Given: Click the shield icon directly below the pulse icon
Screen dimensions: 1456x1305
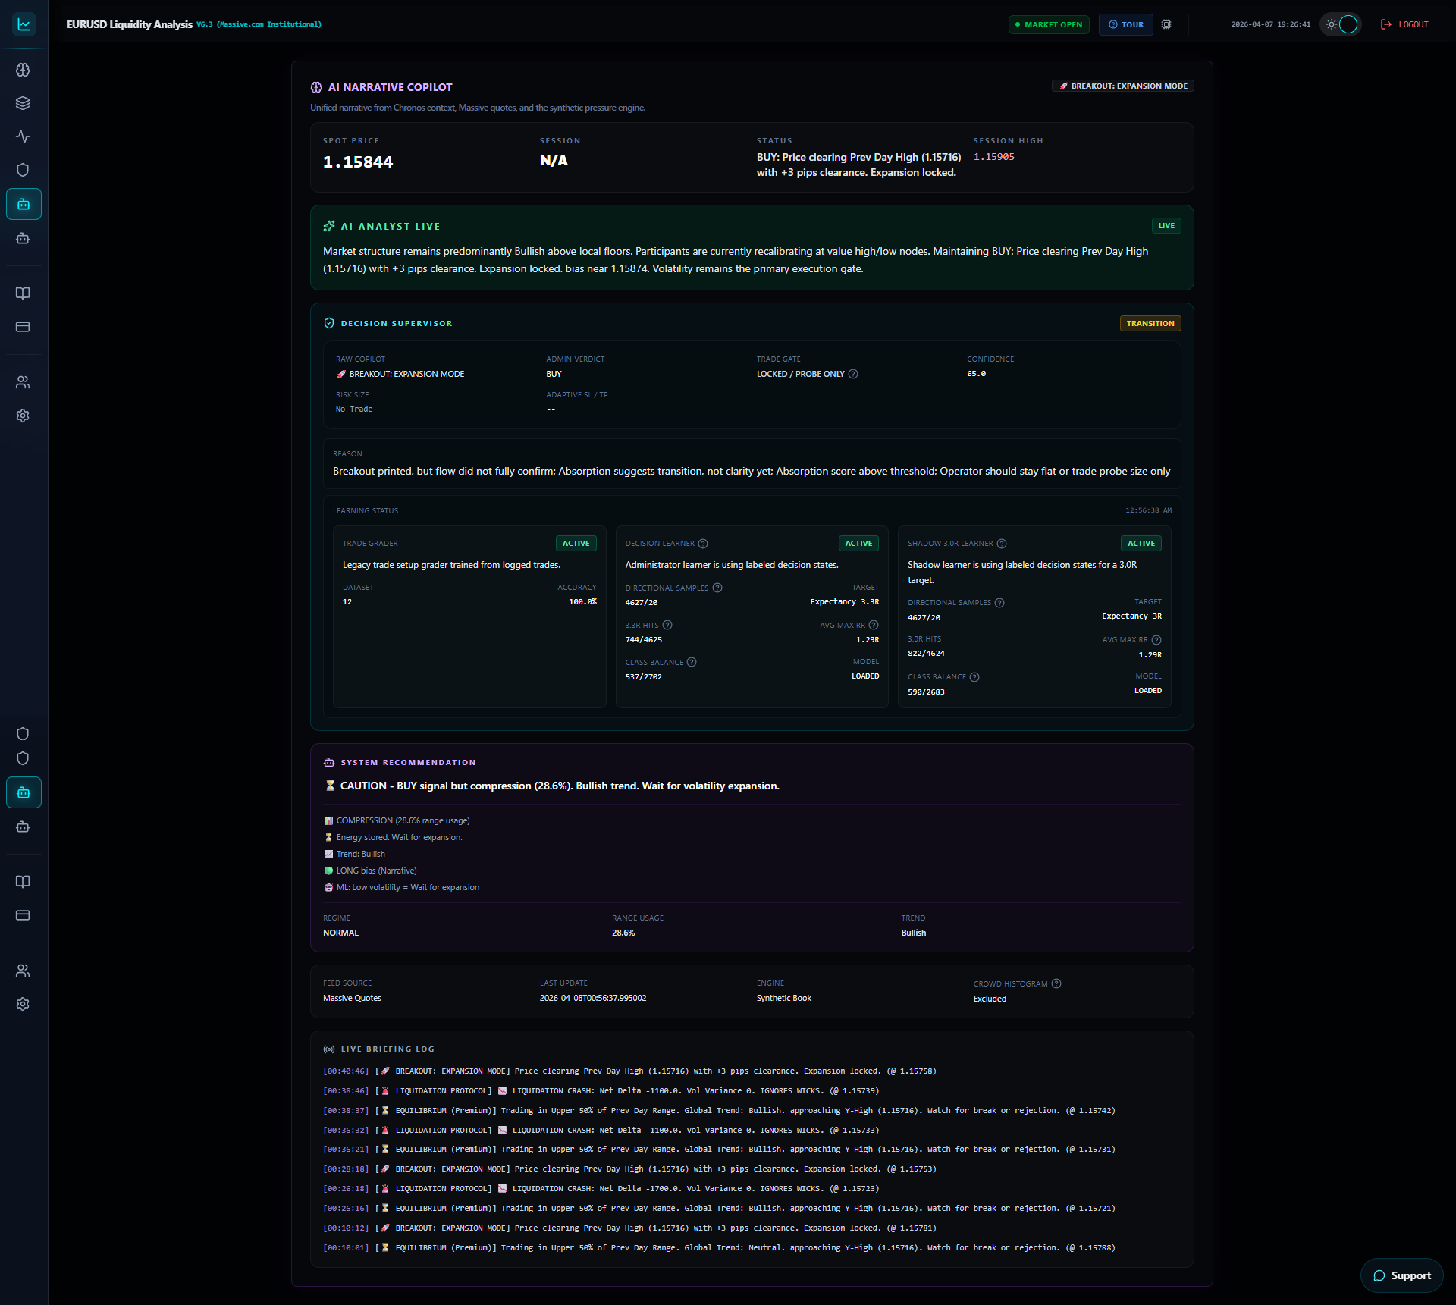Looking at the screenshot, I should [x=23, y=170].
